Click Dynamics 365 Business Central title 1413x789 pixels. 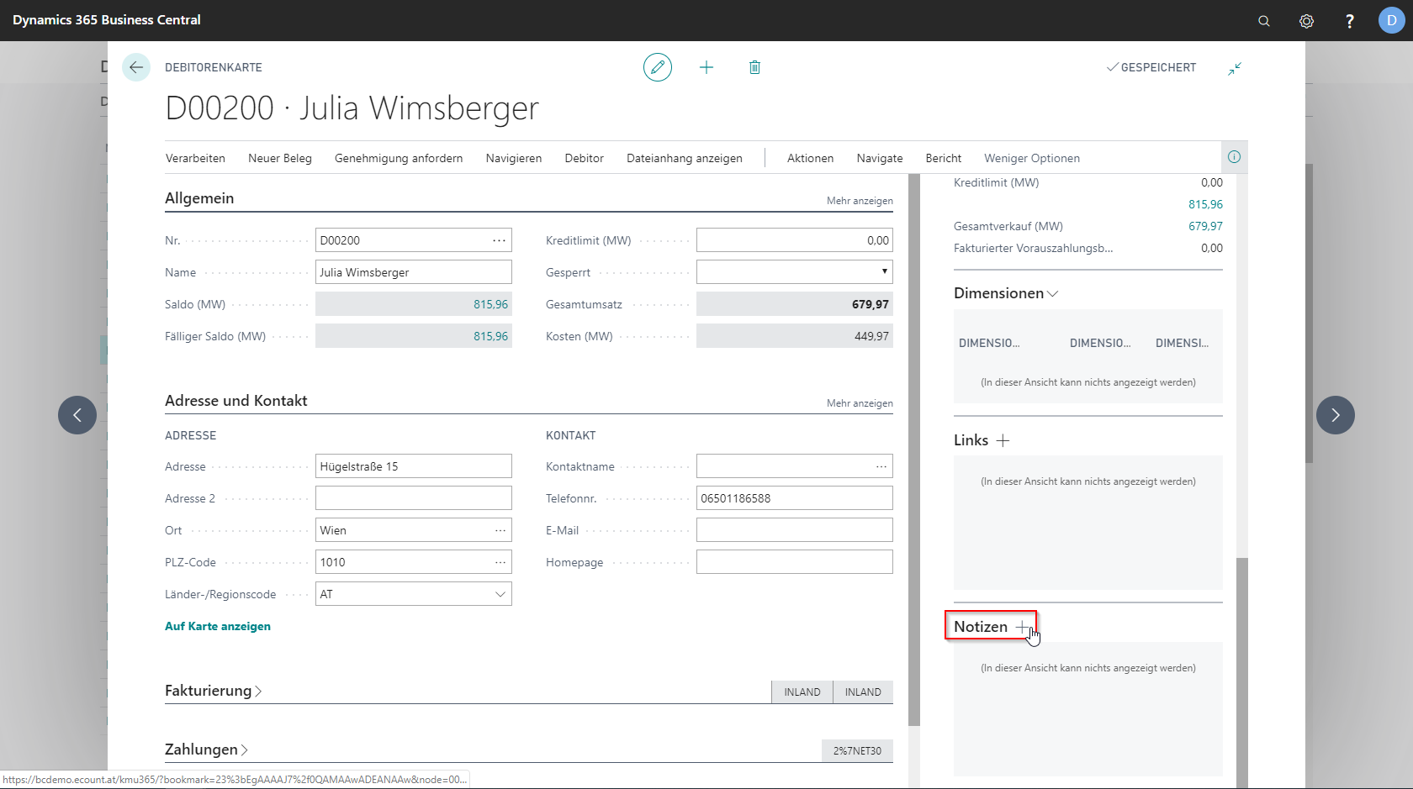[x=107, y=20]
